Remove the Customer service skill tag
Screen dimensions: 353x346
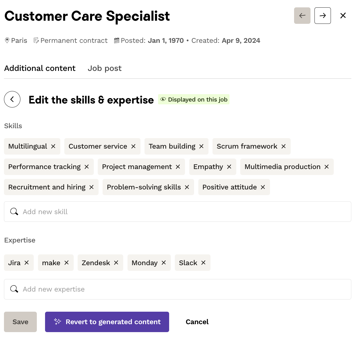click(133, 146)
